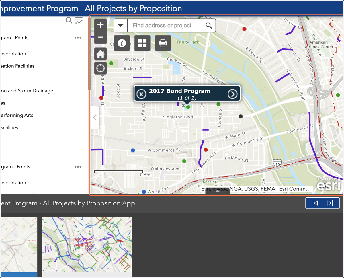The width and height of the screenshot is (344, 278).
Task: Click red point near Trinity Park
Action: (x=245, y=29)
